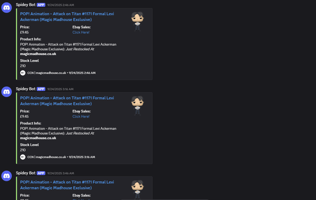The height and width of the screenshot is (200, 316).
Task: Open Levi Ackerman thumbnail in third embed
Action: 138,190
